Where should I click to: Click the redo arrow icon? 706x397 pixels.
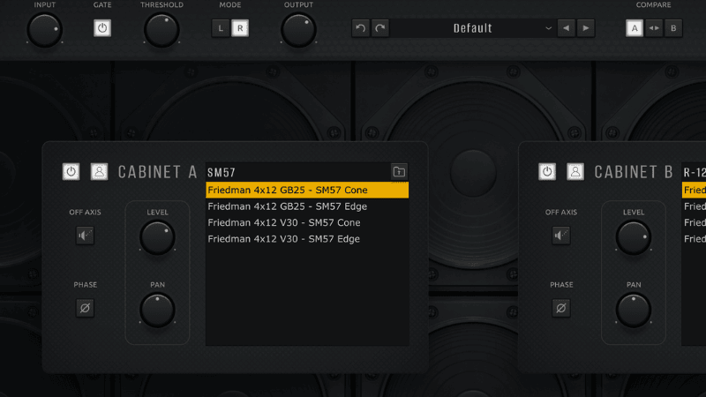[x=379, y=28]
